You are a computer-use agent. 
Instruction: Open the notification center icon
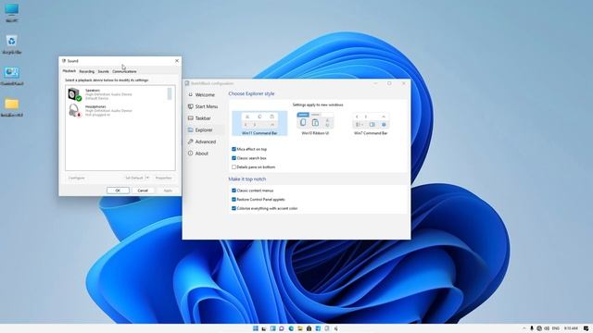[586, 328]
